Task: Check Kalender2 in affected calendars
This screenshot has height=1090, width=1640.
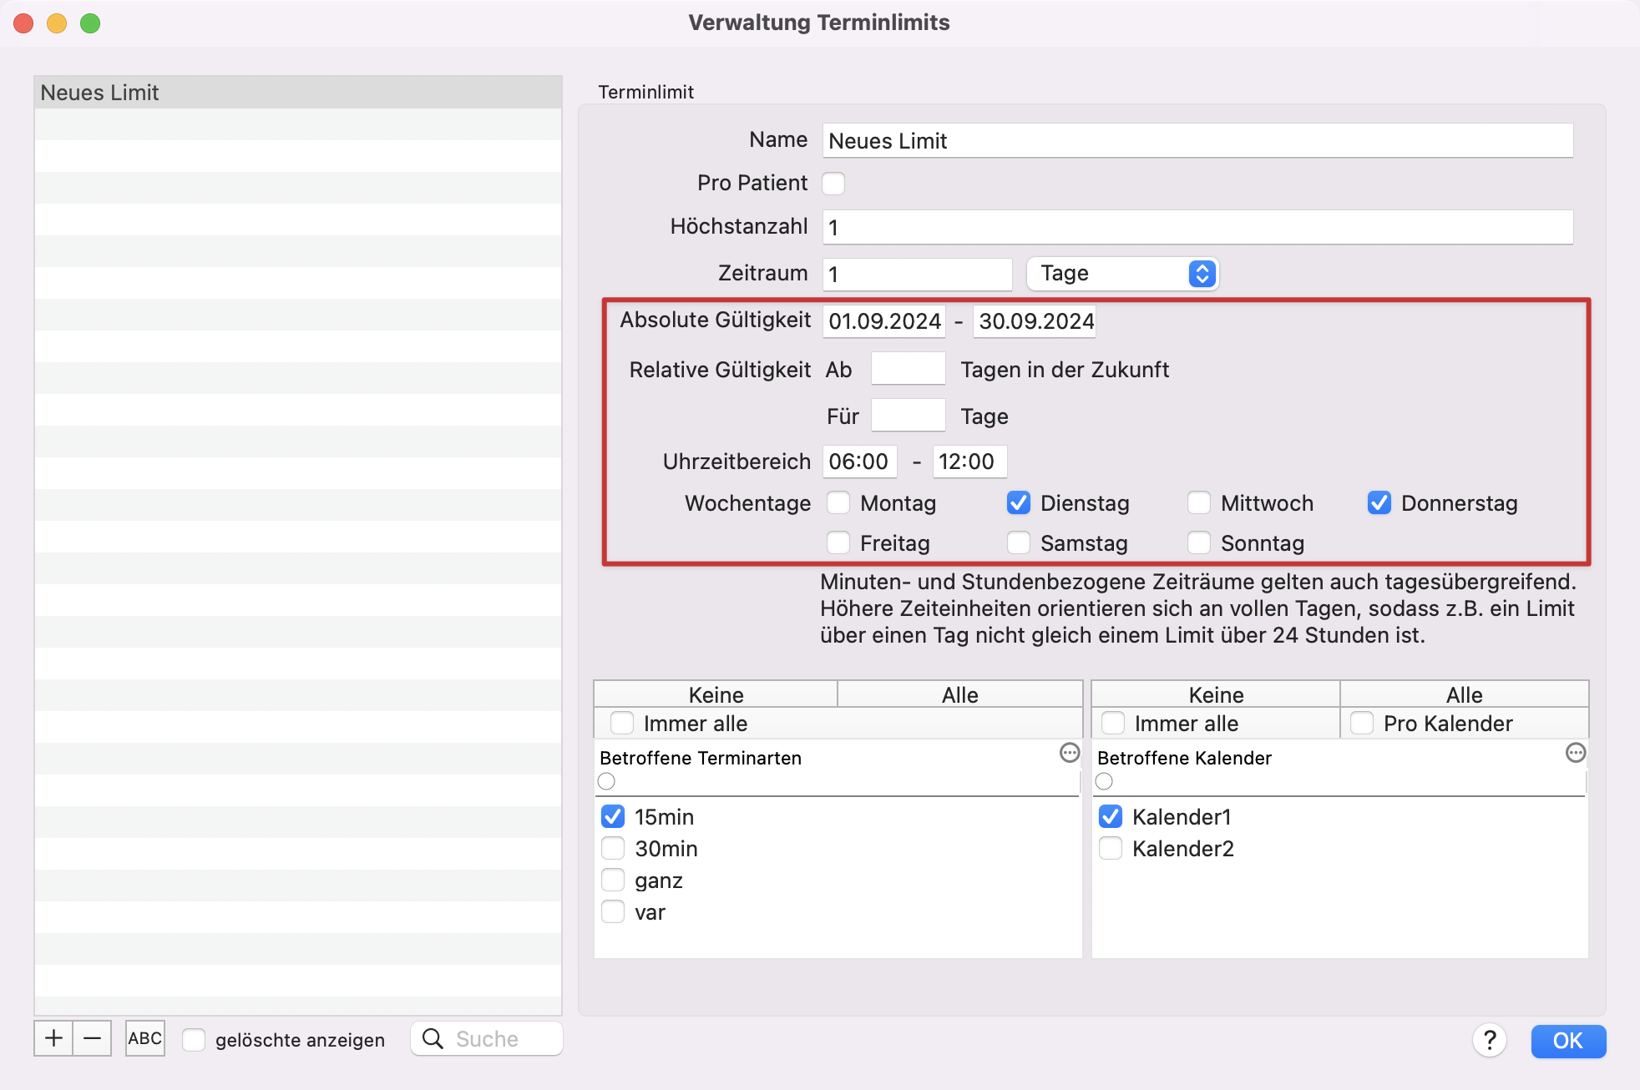Action: pos(1111,848)
